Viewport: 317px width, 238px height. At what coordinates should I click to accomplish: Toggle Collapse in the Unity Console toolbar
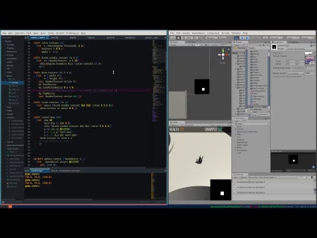(x=243, y=177)
